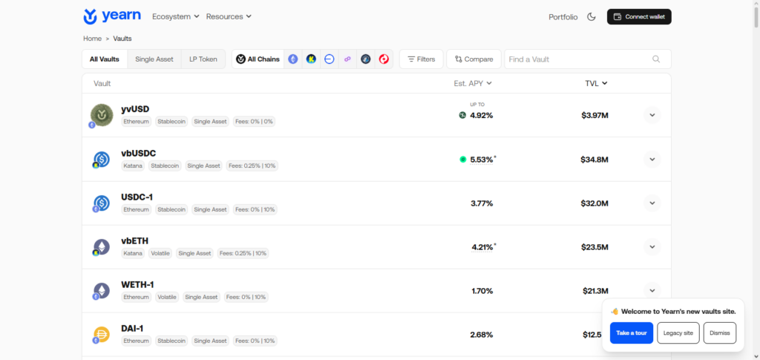Select the red Optimism chain icon
Image resolution: width=760 pixels, height=360 pixels.
(384, 59)
